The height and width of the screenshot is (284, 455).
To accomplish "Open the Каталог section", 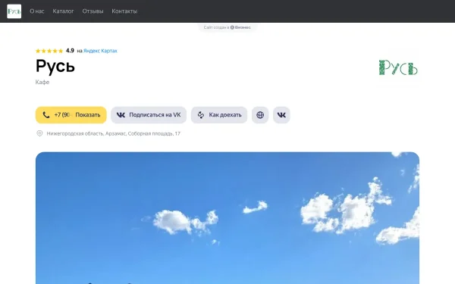I will [x=63, y=11].
